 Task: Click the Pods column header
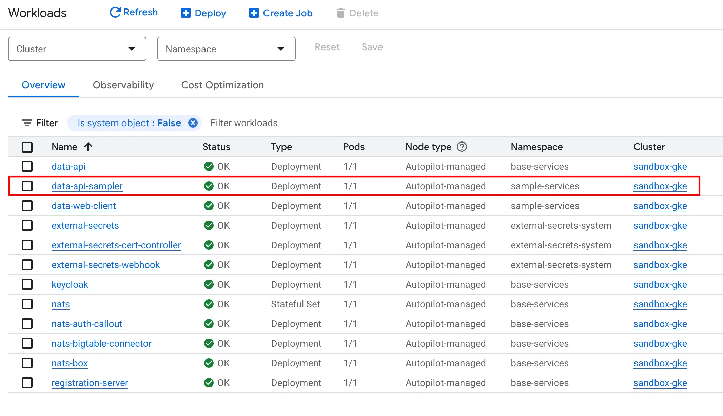coord(354,147)
